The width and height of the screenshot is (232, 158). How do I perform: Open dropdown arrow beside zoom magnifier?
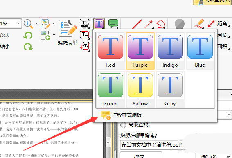36,23
